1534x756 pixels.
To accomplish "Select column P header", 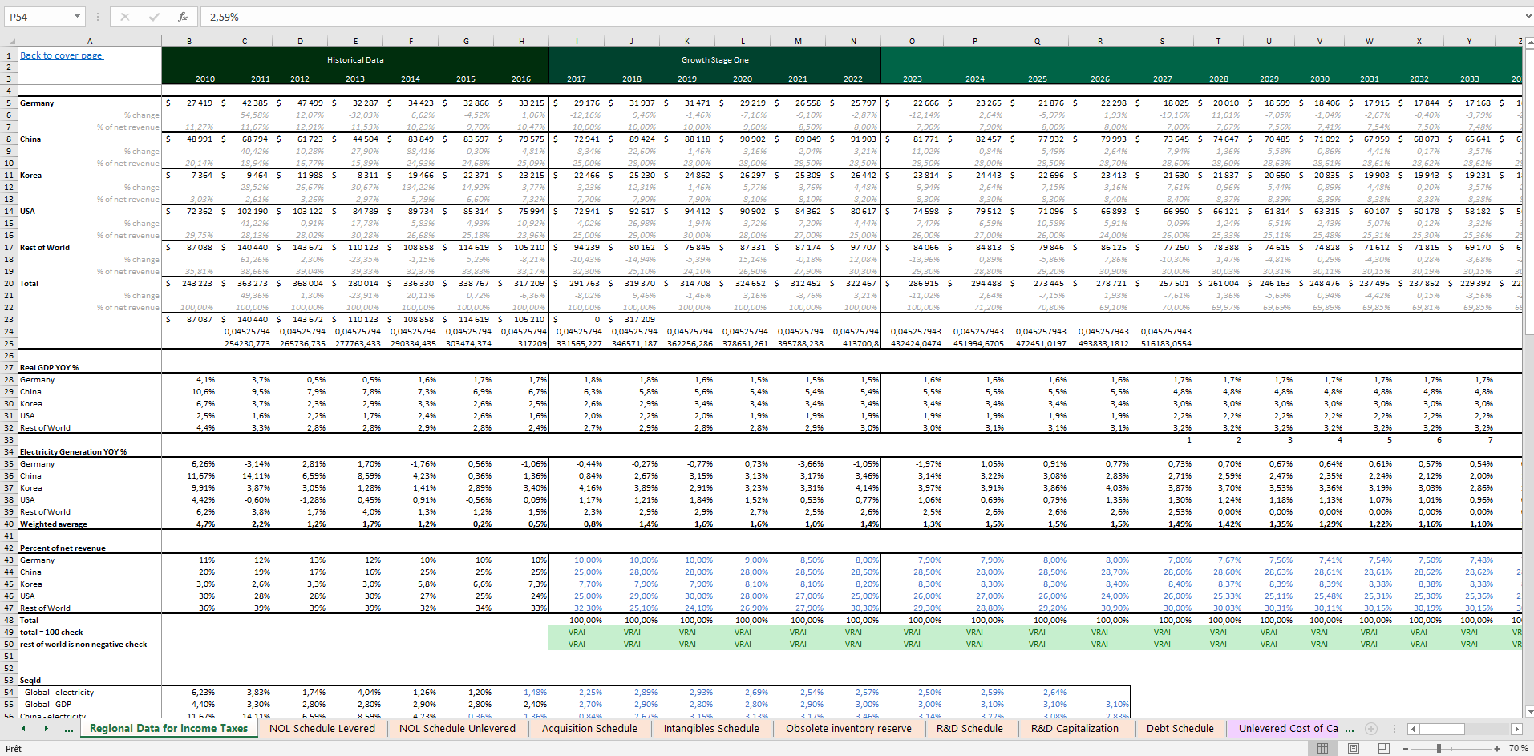I will pos(974,42).
